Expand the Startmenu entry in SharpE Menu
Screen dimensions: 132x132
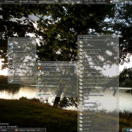click(x=22, y=64)
